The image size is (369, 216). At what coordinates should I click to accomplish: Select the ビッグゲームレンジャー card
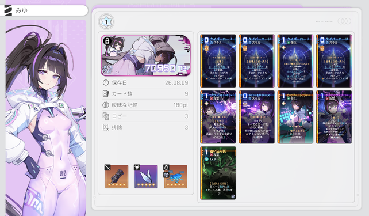295,117
